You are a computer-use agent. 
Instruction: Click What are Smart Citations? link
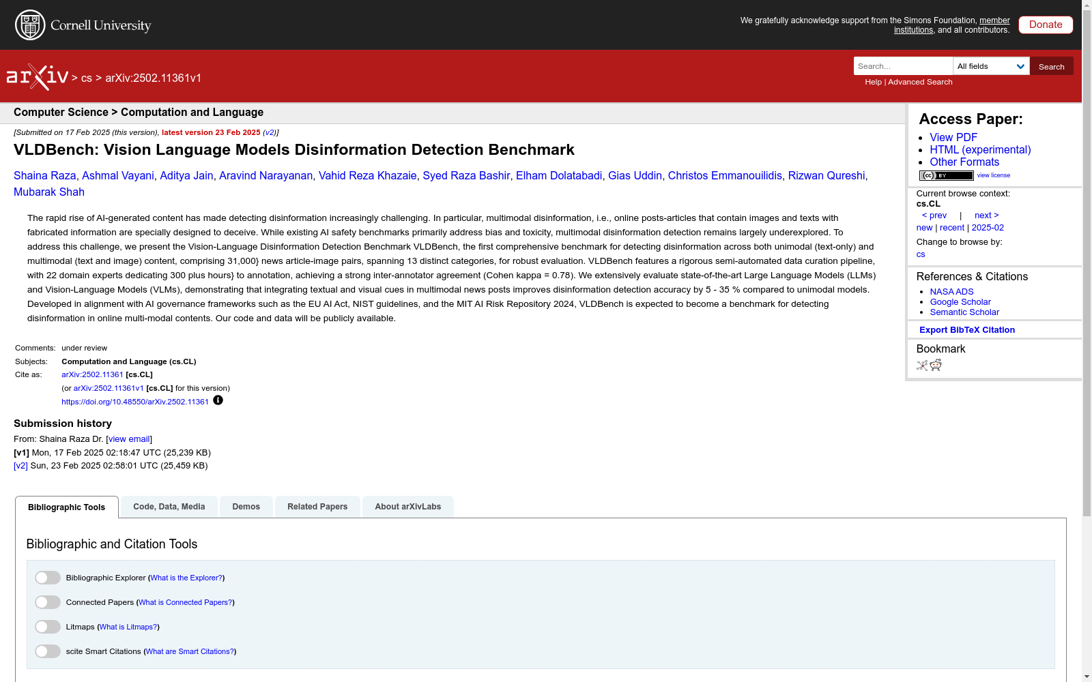pyautogui.click(x=190, y=651)
